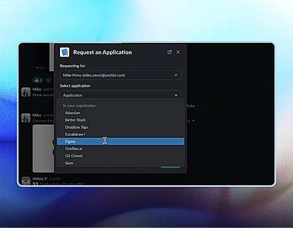The height and width of the screenshot is (228, 293).
Task: Expand the Application select dropdown
Action: [x=121, y=95]
